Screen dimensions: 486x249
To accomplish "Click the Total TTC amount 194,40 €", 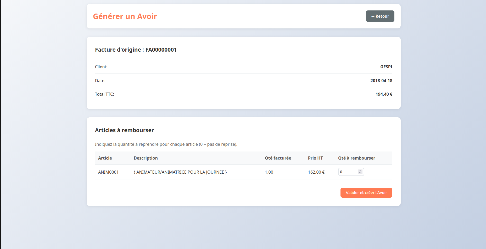I will [384, 94].
